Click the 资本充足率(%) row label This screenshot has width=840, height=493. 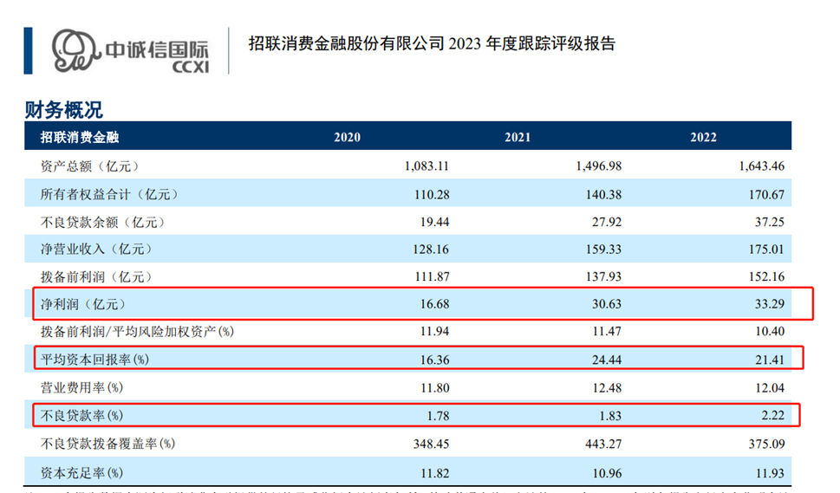pyautogui.click(x=82, y=472)
